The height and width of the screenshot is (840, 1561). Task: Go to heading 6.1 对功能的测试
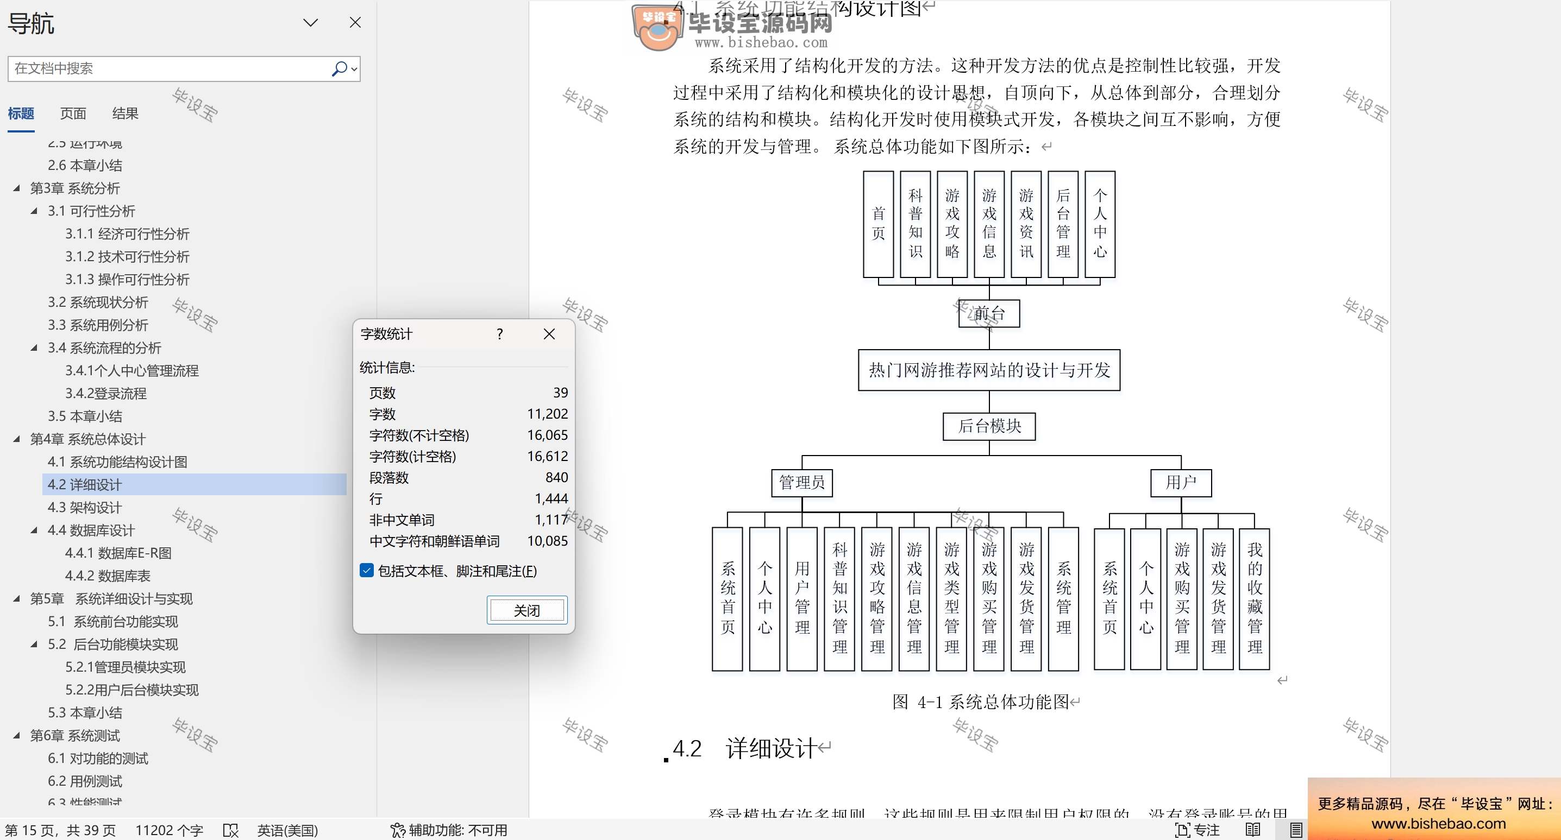pyautogui.click(x=98, y=758)
